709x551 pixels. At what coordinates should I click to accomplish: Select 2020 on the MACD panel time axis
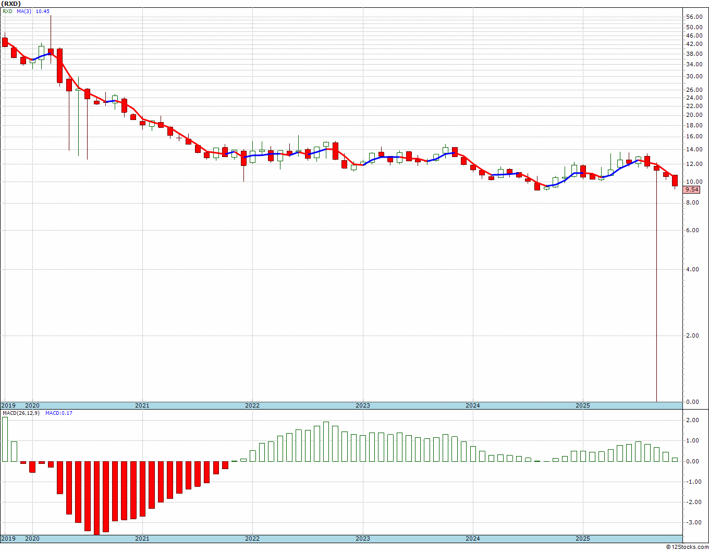32,538
